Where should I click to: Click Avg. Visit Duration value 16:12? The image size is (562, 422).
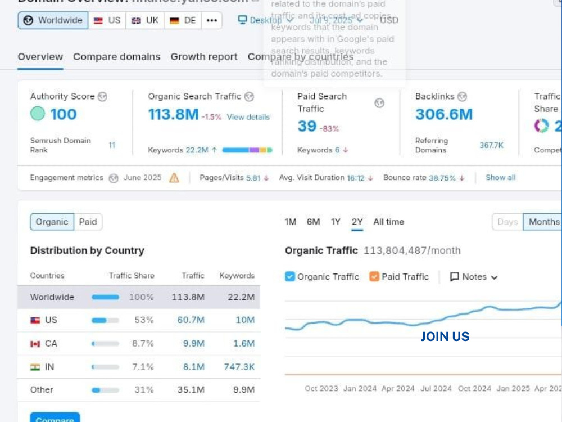[356, 178]
